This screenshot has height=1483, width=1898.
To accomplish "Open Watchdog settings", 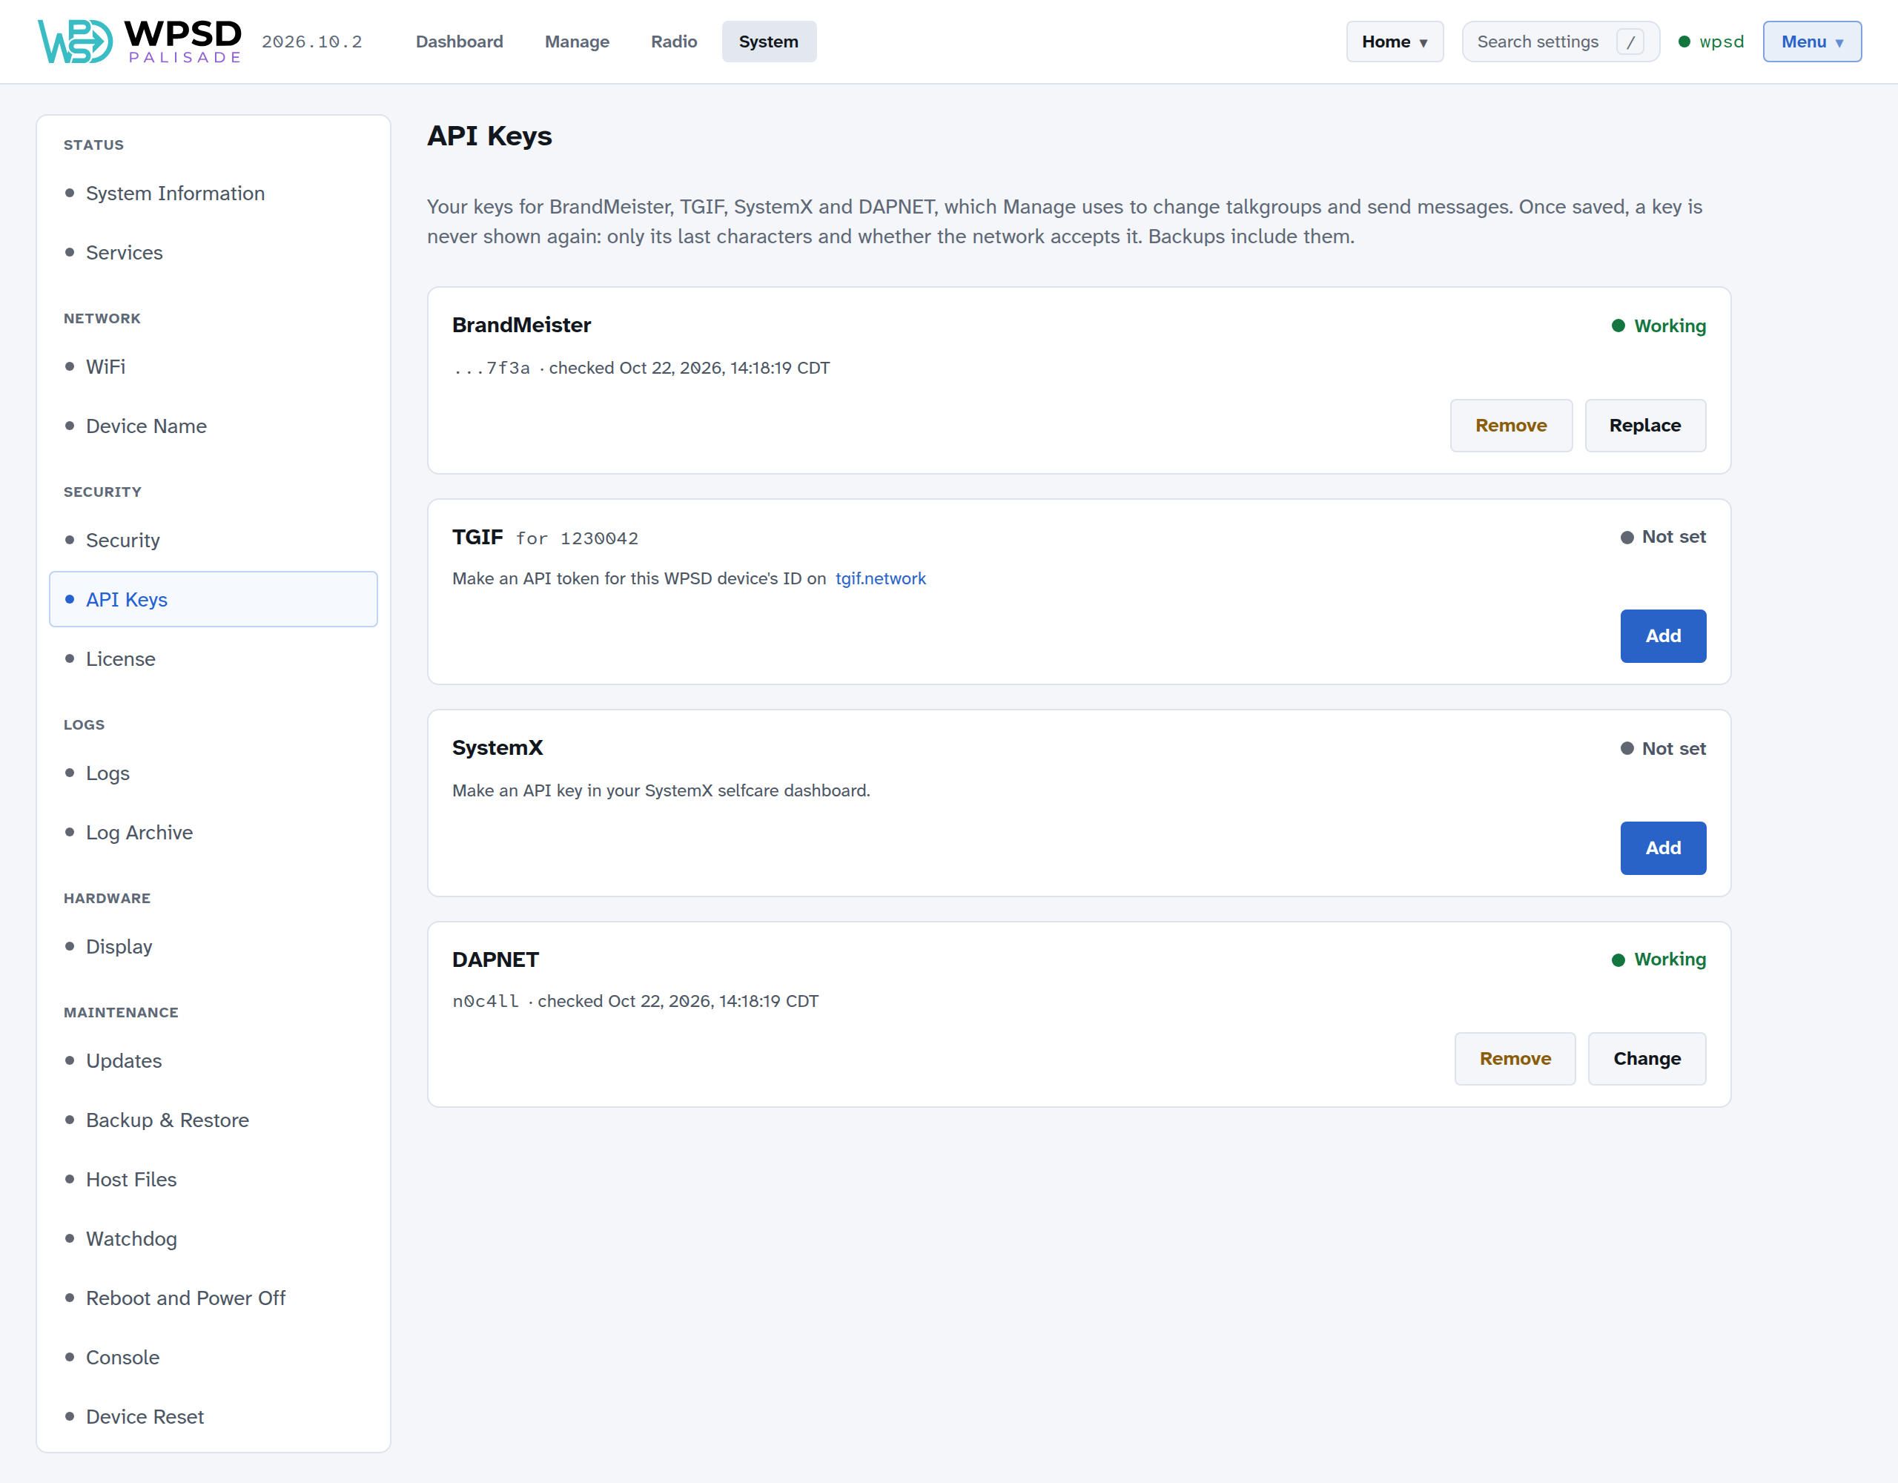I will click(213, 1239).
